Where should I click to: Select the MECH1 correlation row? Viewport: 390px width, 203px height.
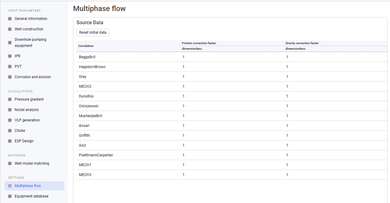pos(232,165)
